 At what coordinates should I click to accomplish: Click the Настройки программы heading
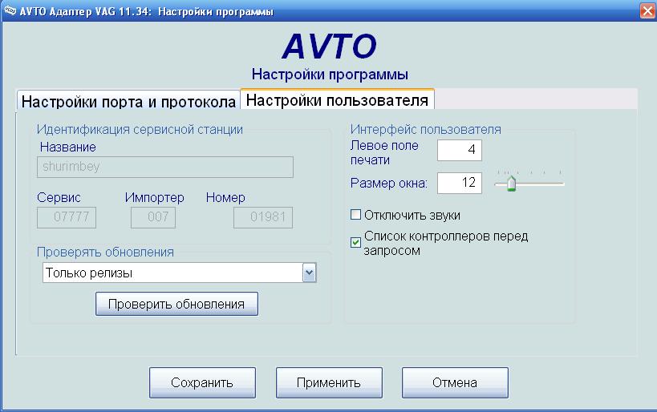(x=330, y=75)
